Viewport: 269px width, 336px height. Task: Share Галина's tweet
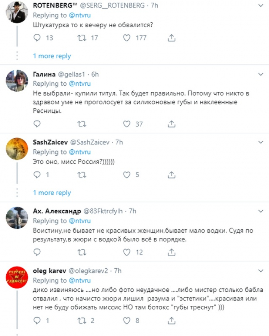[171, 124]
